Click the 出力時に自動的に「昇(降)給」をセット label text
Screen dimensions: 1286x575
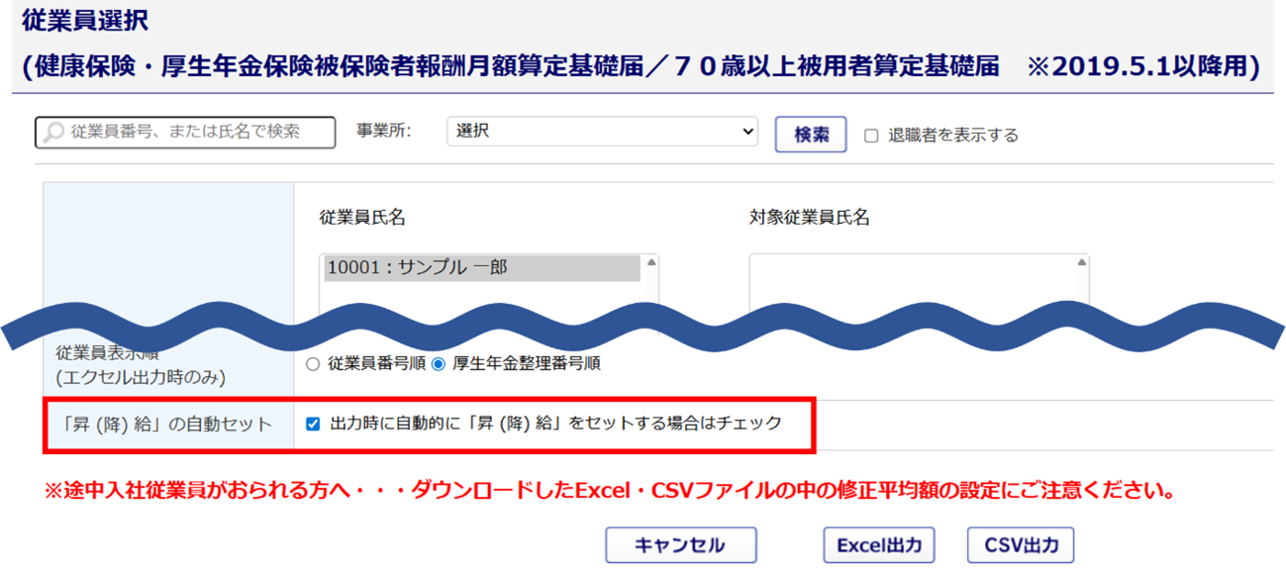[x=554, y=424]
